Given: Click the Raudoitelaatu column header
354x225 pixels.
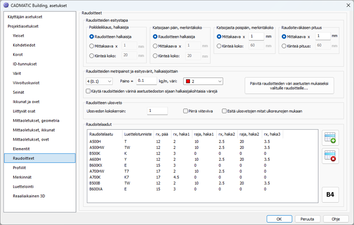Looking at the screenshot, I should click(104, 134).
